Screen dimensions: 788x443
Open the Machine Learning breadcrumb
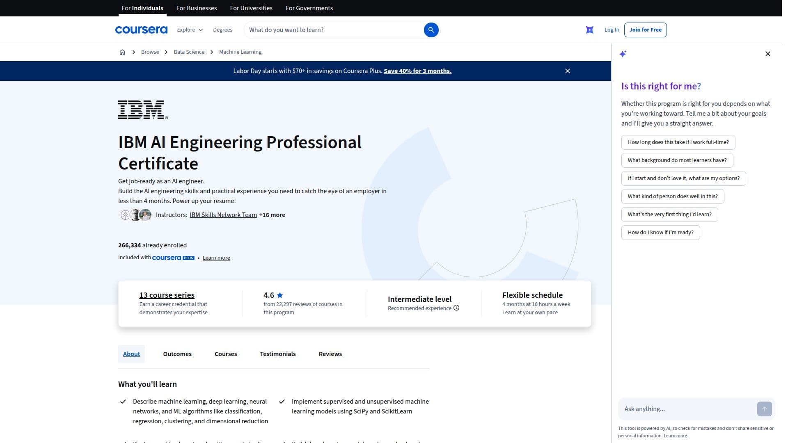(240, 52)
